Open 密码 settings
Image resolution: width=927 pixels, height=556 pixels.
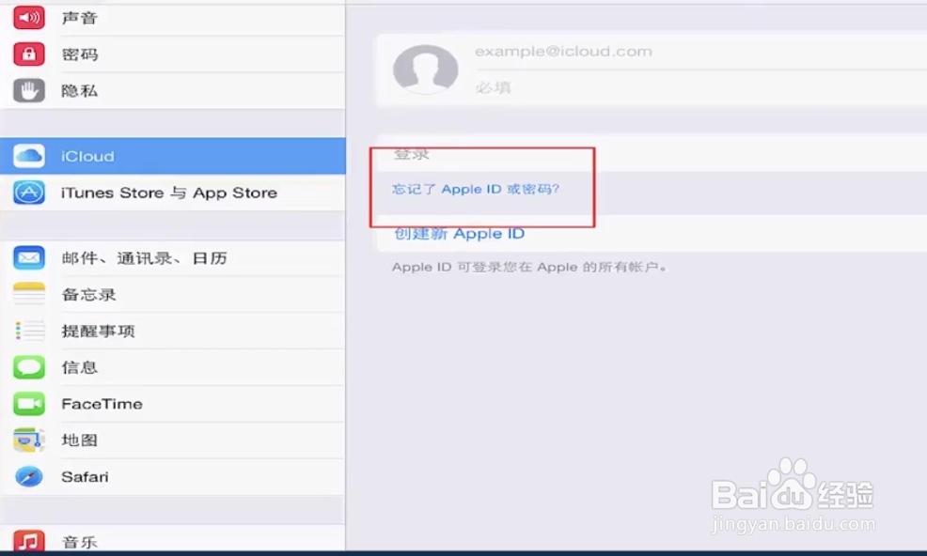[173, 54]
